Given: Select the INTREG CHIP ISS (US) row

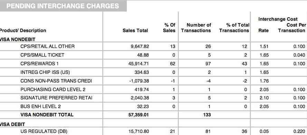Looking at the screenshot, I should [153, 72].
